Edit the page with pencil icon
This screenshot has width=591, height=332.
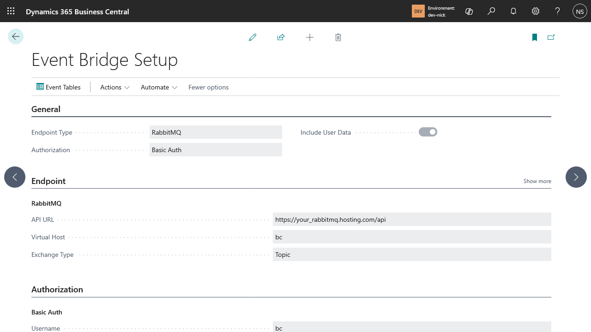tap(253, 37)
